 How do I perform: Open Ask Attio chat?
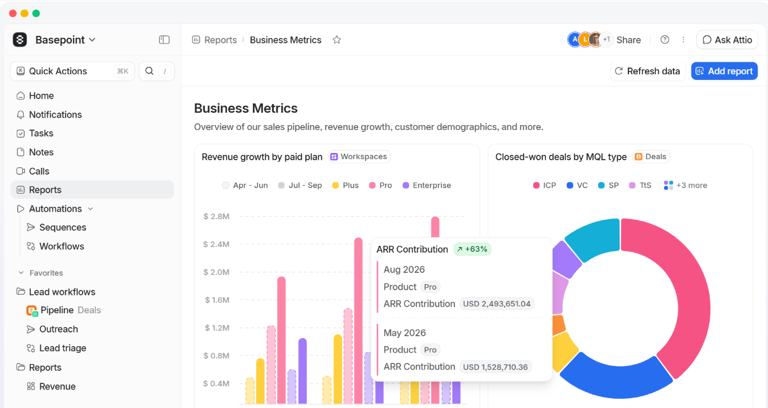pos(727,40)
